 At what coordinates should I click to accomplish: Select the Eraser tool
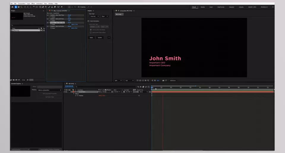pos(55,7)
